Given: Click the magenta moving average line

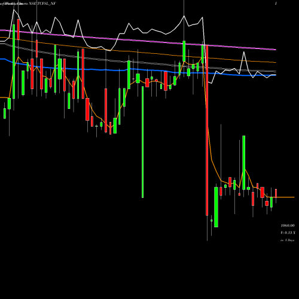Looking at the screenshot, I should tap(138, 41).
